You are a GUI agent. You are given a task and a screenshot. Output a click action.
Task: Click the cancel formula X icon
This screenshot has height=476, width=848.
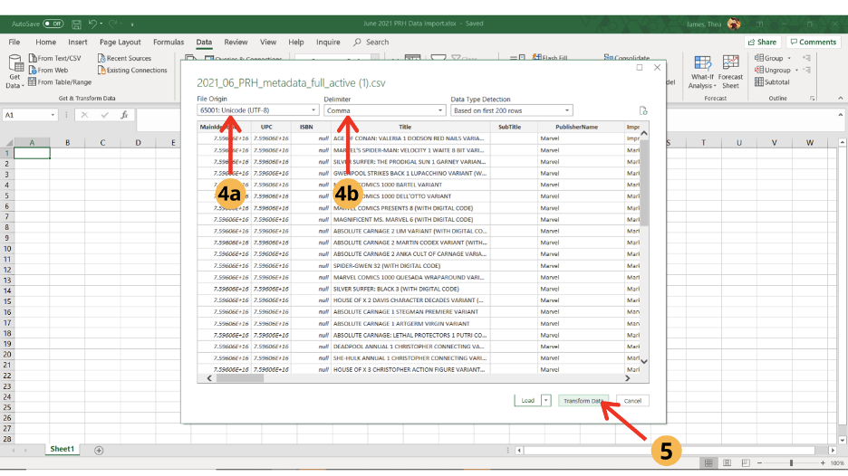pos(84,115)
